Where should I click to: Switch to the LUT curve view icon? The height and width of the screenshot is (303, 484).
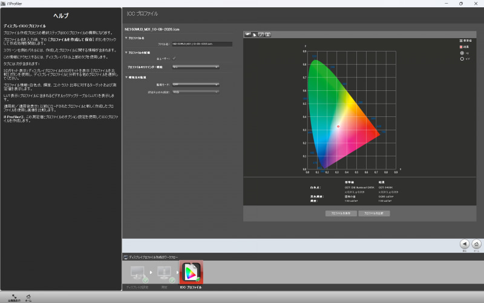(261, 35)
